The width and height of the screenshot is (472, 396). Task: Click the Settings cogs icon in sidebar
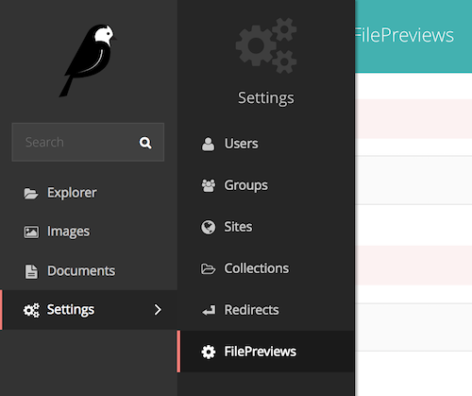[31, 310]
